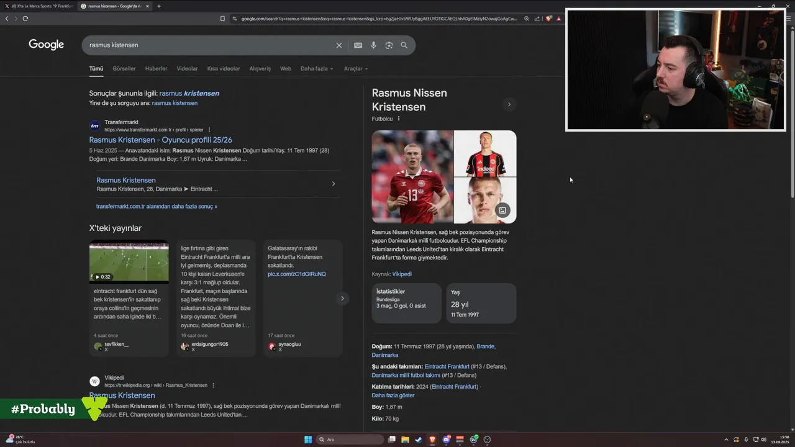Open zoom magnifier icon in address bar
The image size is (795, 447).
point(527,19)
